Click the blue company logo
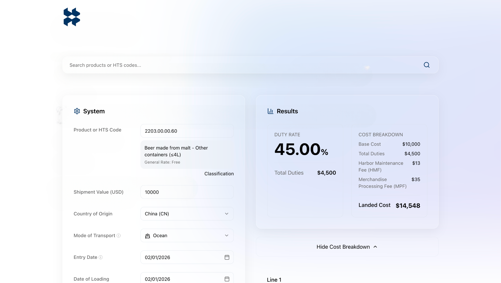Screen dimensions: 501x283 [72, 17]
